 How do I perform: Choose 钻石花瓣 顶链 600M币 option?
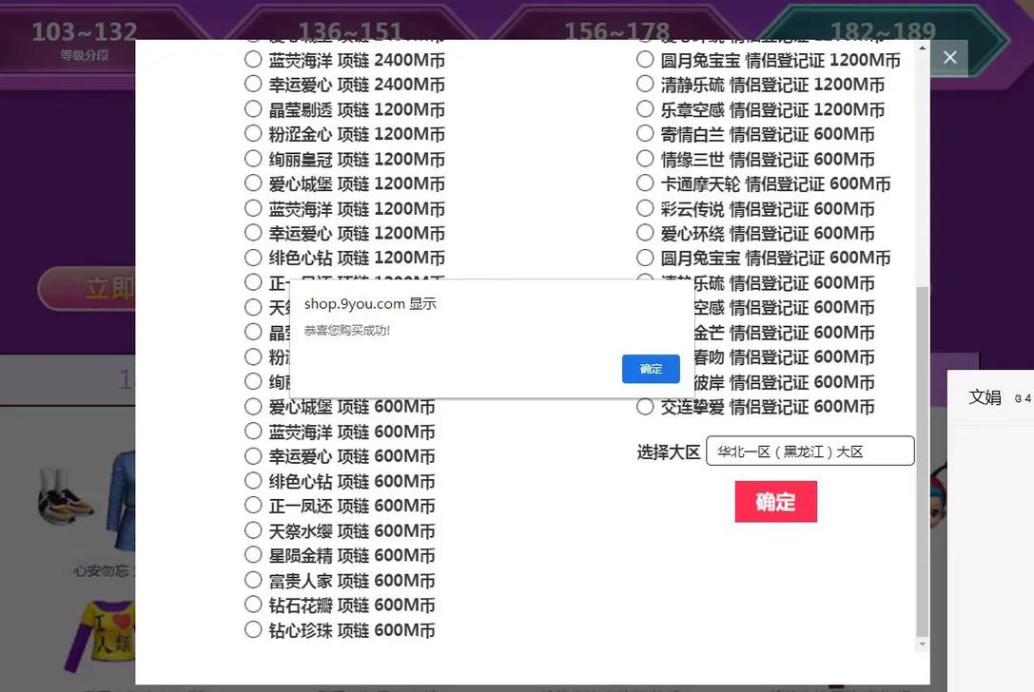pyautogui.click(x=252, y=604)
